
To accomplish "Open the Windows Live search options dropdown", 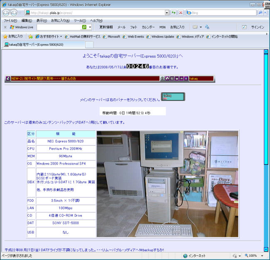I will 90,27.
